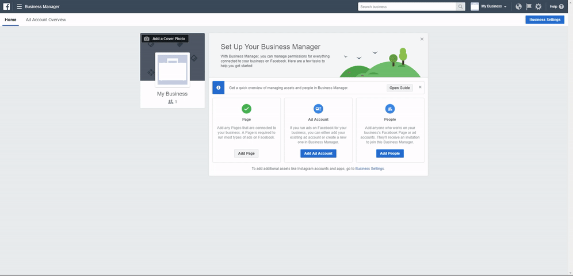Open the My Business account dropdown
573x276 pixels.
[x=494, y=6]
